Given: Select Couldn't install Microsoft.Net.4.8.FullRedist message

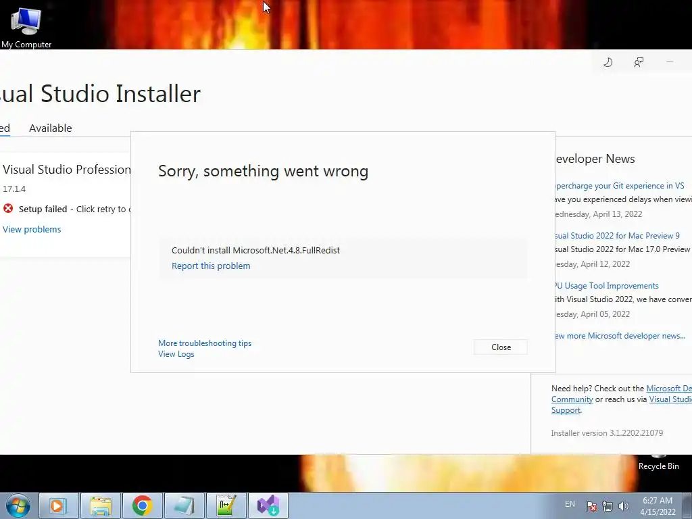Looking at the screenshot, I should point(255,250).
